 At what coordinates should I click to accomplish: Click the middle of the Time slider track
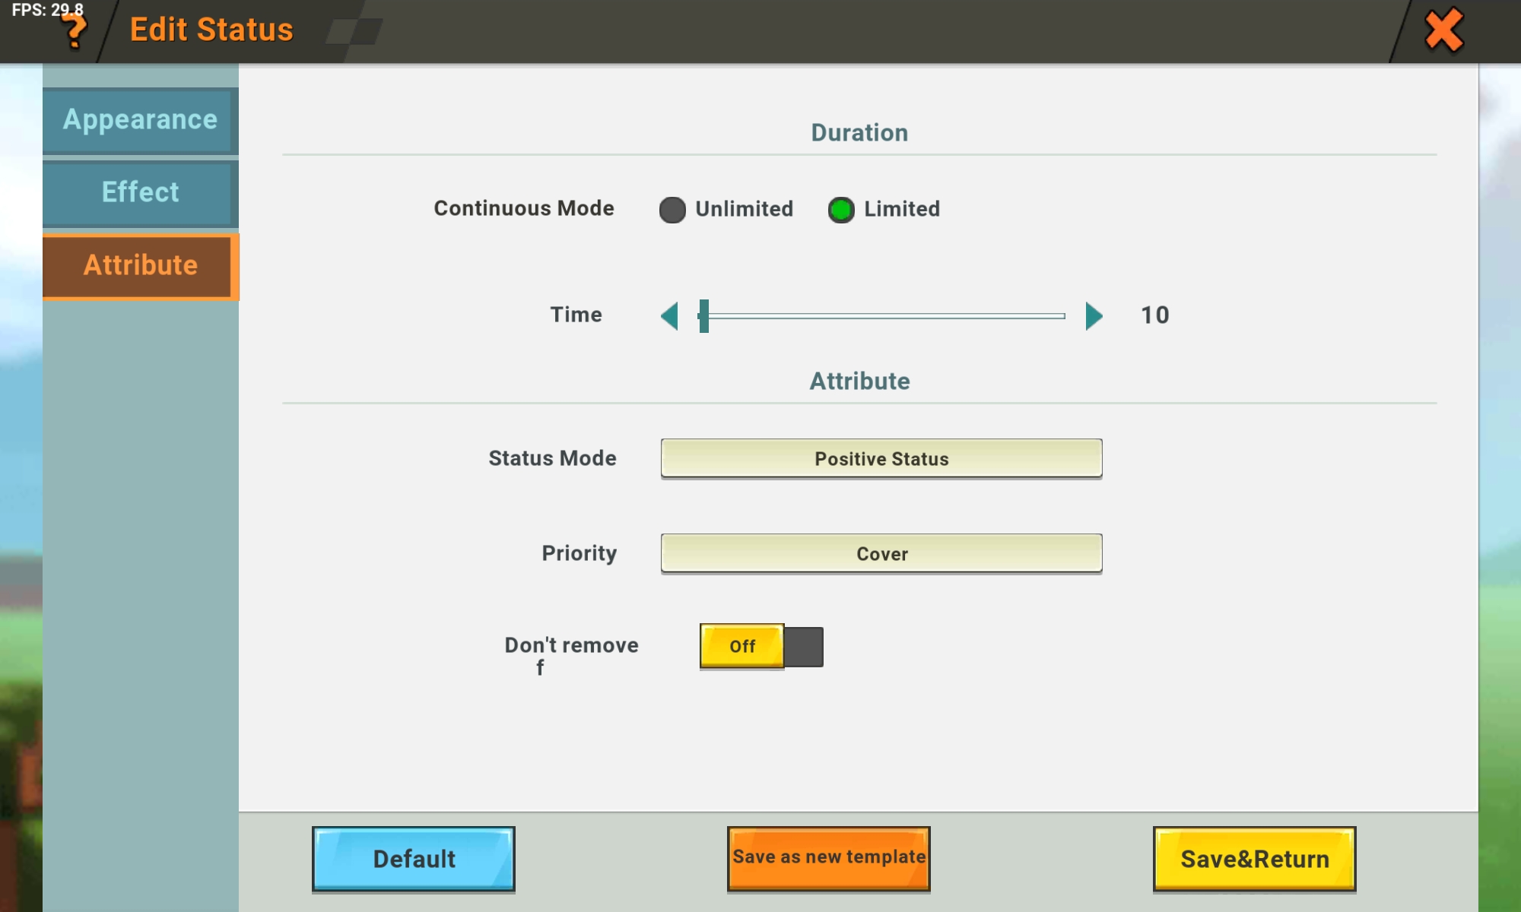coord(882,315)
